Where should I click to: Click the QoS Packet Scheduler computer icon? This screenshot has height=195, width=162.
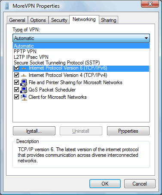24,90
